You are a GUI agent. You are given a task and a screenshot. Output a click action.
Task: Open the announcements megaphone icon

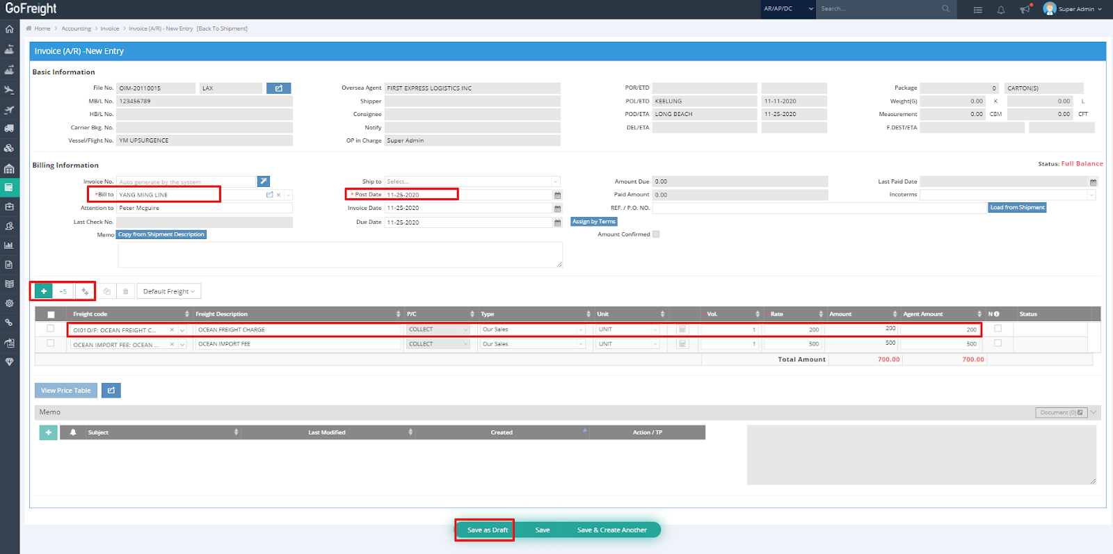1025,10
